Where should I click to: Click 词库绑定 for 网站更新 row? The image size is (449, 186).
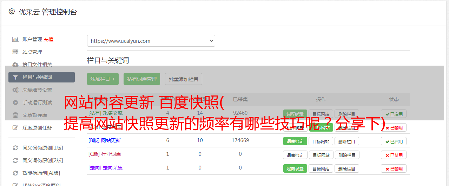[295, 141]
